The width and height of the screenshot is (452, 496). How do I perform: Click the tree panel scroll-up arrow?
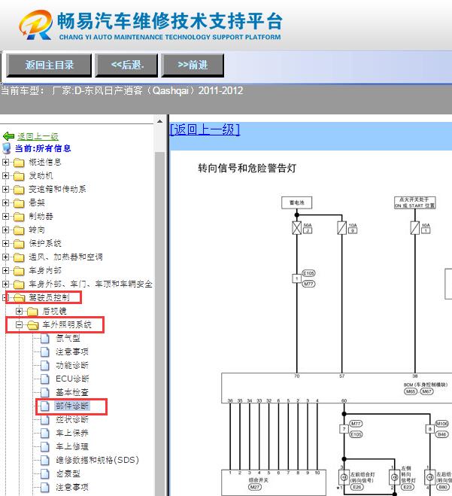click(160, 121)
